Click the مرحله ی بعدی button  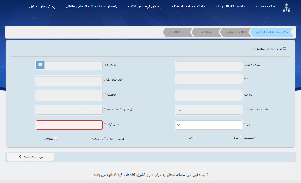pos(31,157)
